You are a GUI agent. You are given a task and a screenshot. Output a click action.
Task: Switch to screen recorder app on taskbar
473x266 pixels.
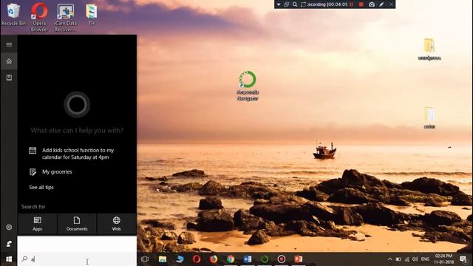click(x=282, y=259)
